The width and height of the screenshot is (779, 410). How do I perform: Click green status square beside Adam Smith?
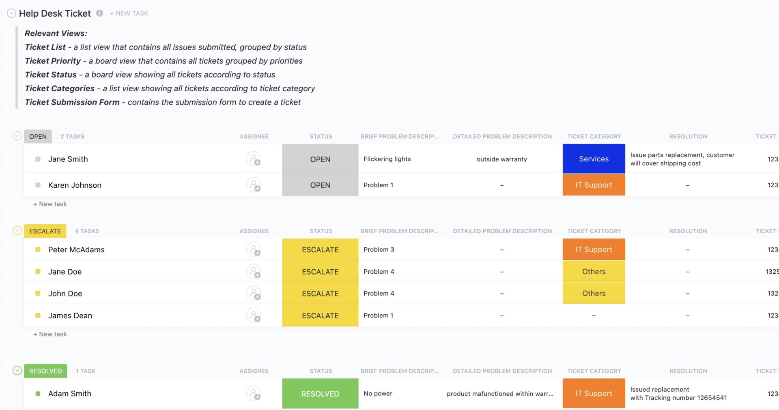(x=38, y=393)
